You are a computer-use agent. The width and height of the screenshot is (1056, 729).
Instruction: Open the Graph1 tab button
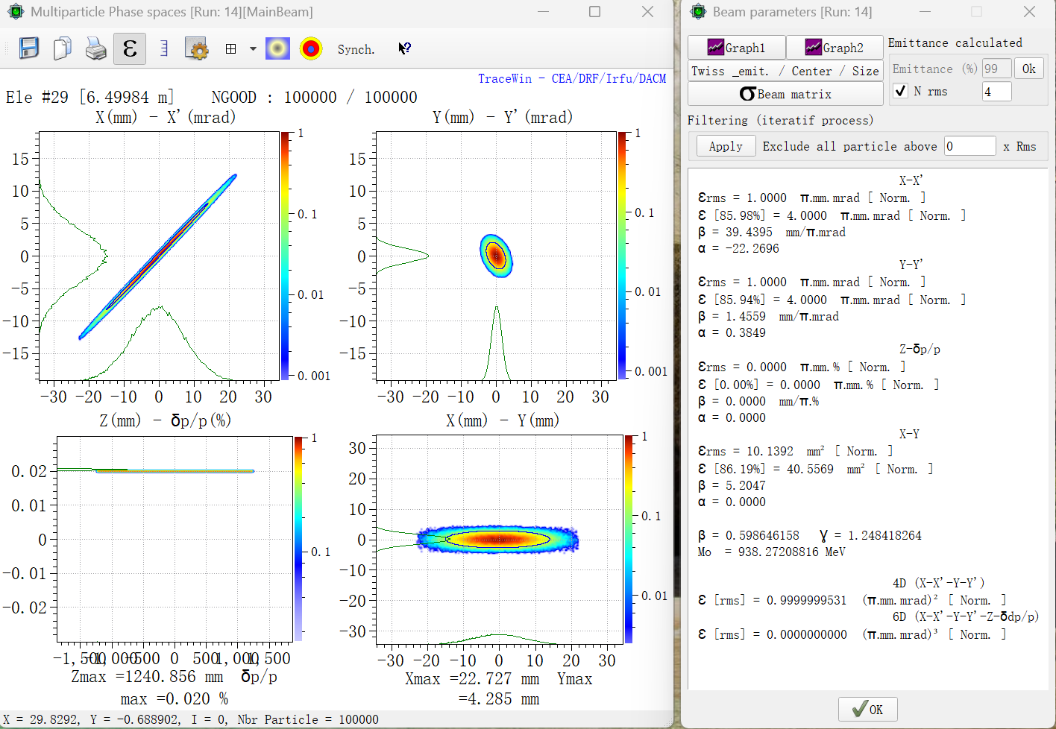tap(736, 48)
